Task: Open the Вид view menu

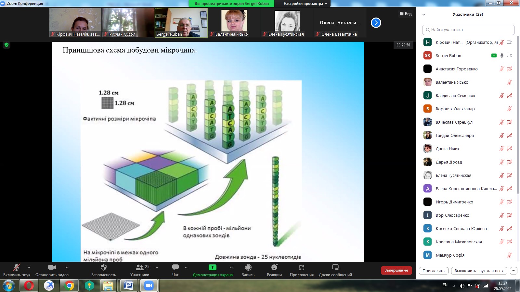Action: coord(406,14)
